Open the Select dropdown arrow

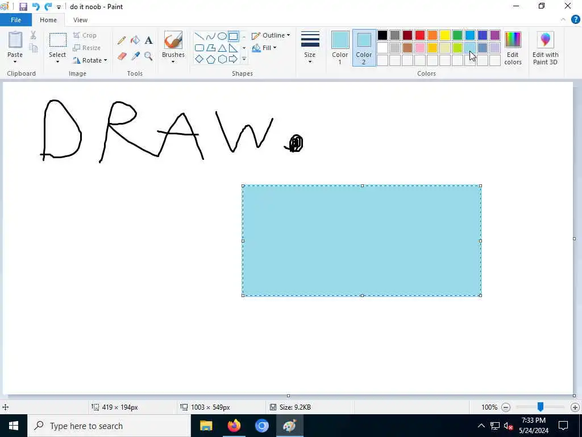click(x=57, y=61)
